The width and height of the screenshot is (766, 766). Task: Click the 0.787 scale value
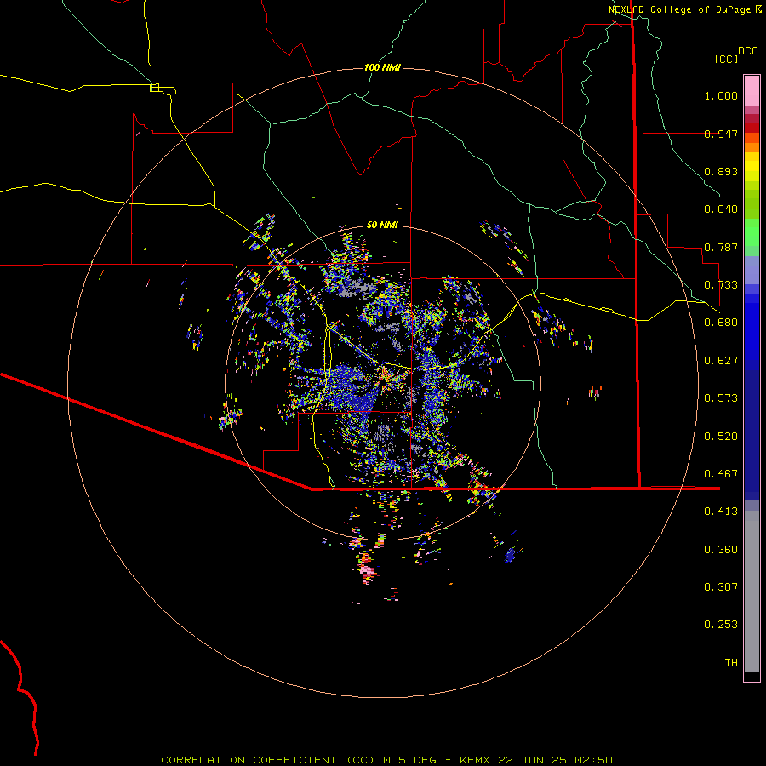pyautogui.click(x=721, y=247)
